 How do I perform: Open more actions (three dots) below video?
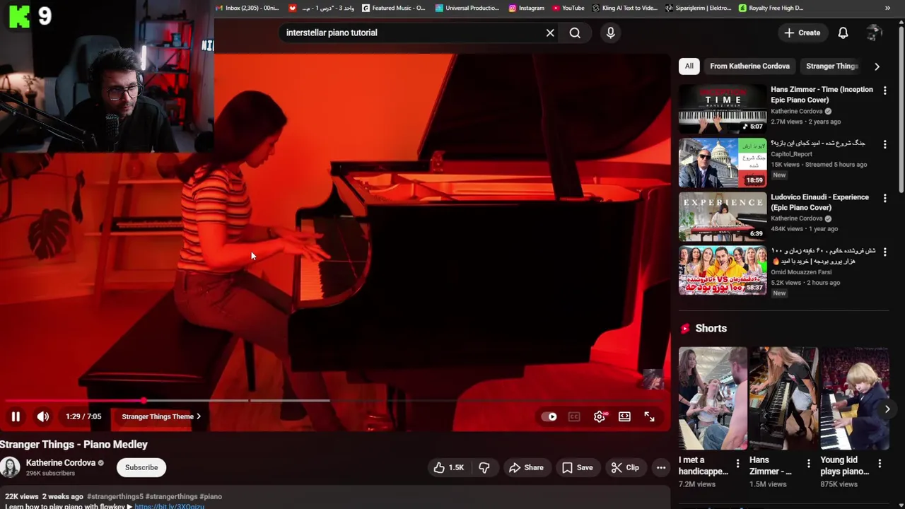(660, 467)
